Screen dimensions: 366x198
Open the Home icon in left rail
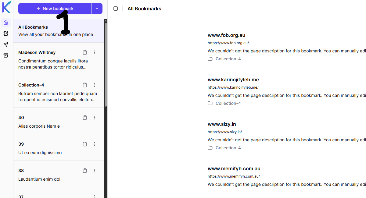click(x=6, y=23)
